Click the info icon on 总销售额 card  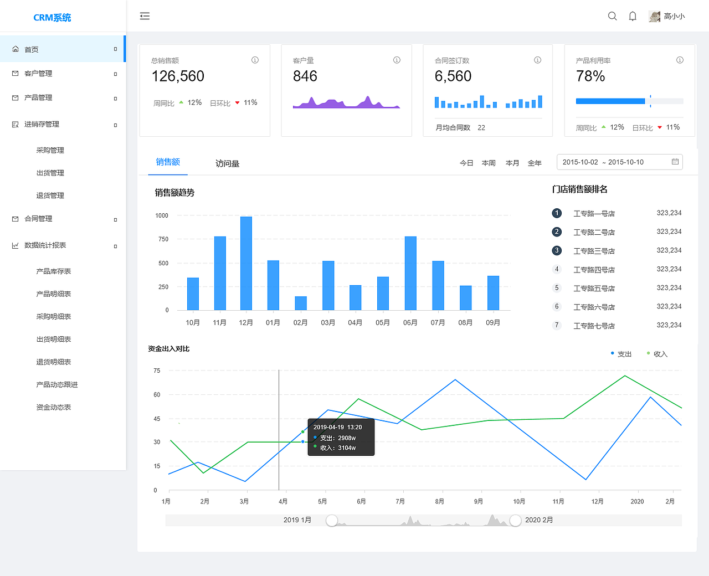coord(255,60)
